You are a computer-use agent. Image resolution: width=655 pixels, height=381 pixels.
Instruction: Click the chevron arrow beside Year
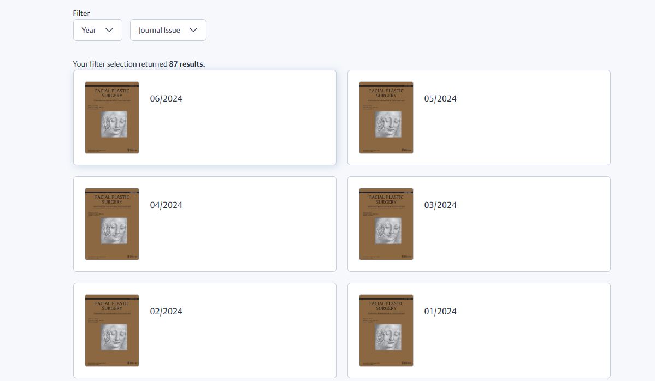(x=109, y=30)
